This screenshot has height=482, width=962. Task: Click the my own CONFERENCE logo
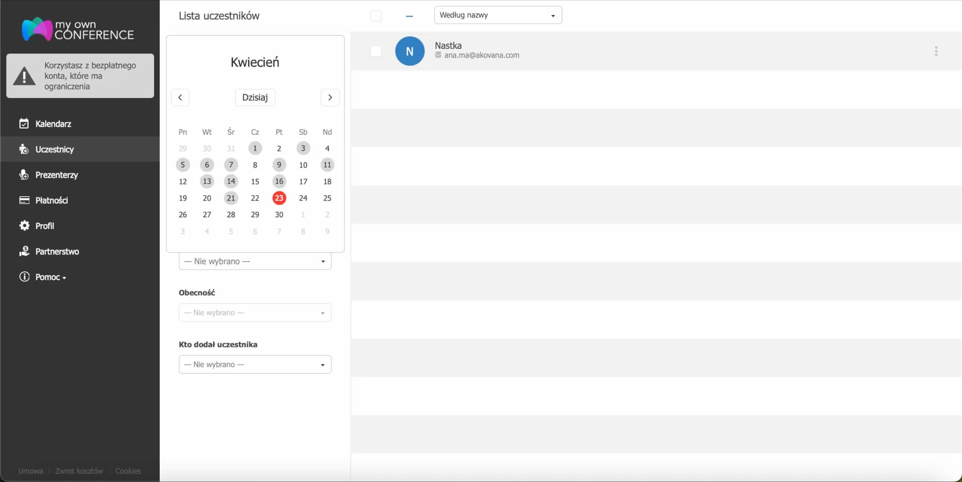tap(78, 29)
